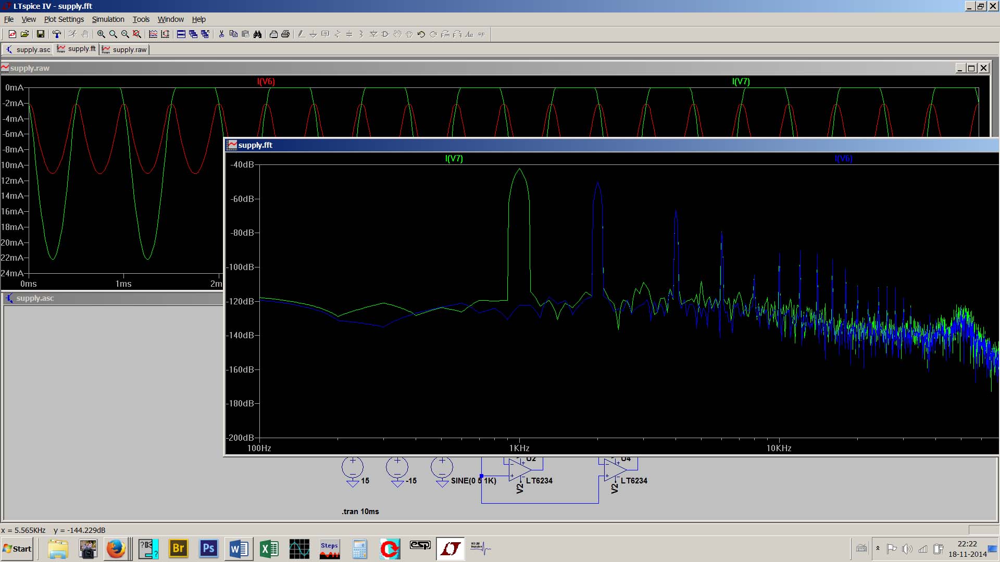The width and height of the screenshot is (1000, 562).
Task: Select the Place Inductor tool
Action: coord(361,34)
